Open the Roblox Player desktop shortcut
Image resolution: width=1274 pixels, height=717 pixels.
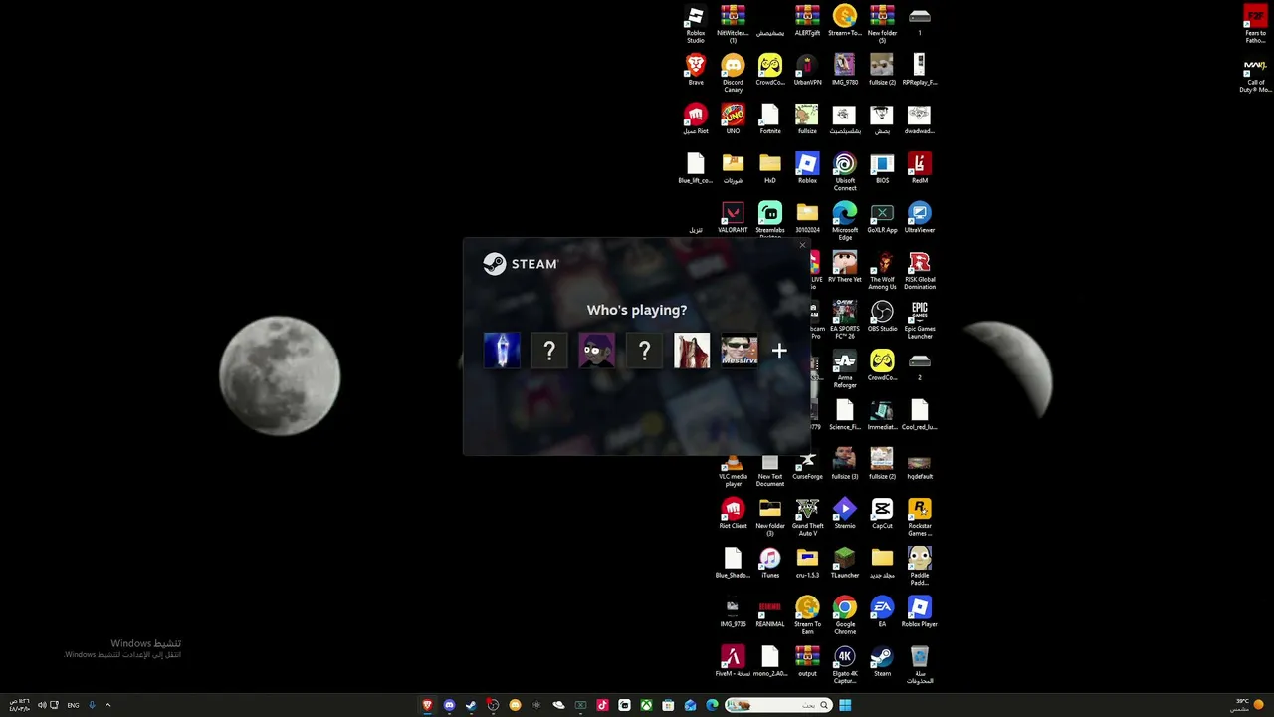[920, 612]
